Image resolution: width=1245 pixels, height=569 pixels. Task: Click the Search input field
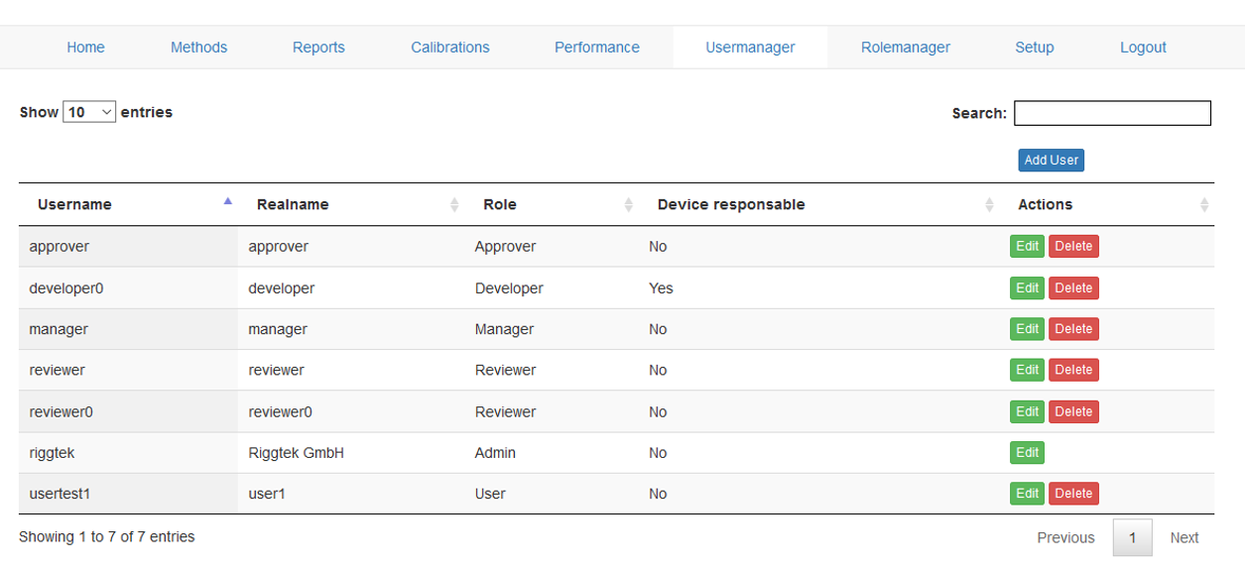coord(1112,113)
